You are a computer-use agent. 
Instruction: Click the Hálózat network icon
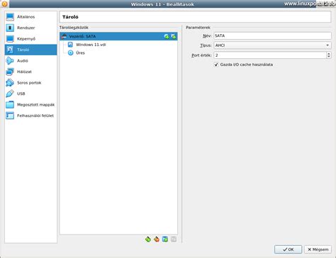(10, 72)
